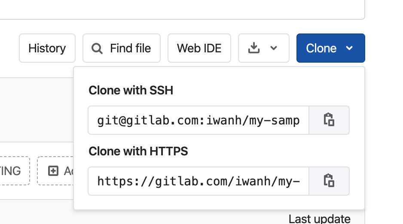Click the download archive icon
The image size is (403, 224).
click(254, 48)
